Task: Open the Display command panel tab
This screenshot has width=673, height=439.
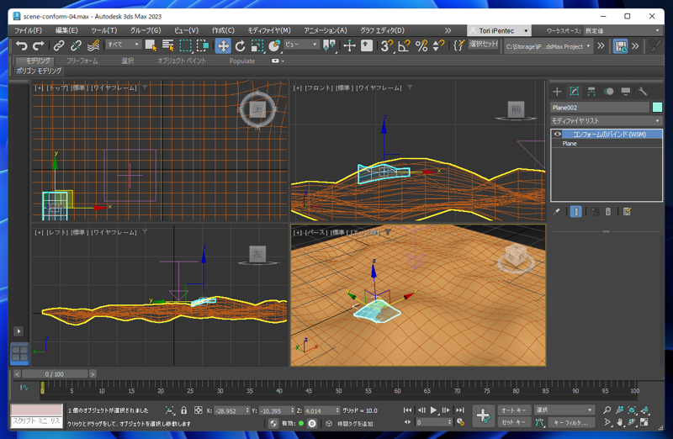Action: pyautogui.click(x=626, y=92)
